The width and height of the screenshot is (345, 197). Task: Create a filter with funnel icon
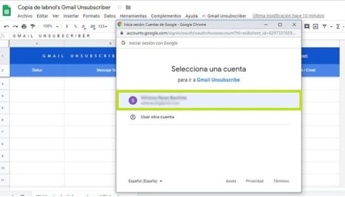point(324,27)
